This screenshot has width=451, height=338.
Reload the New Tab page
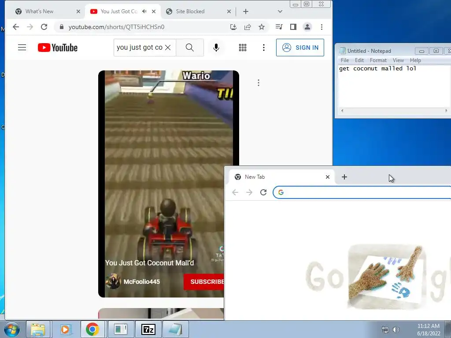click(263, 192)
